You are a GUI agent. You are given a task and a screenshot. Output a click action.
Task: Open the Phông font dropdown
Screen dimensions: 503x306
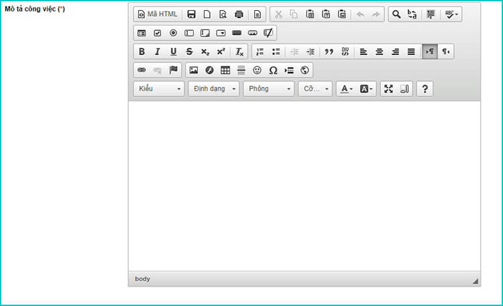[269, 89]
